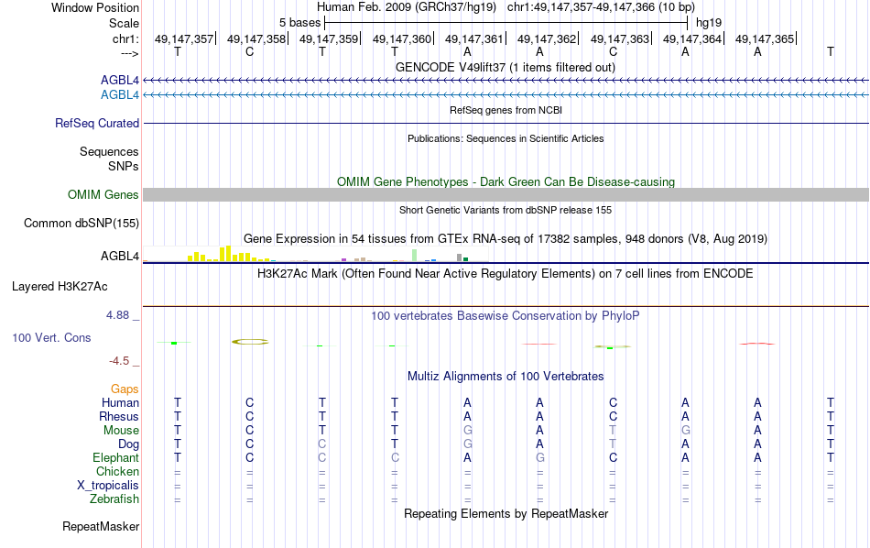Viewport: 870px width, 548px height.
Task: Open the RefSeq Curated track label
Action: pos(97,124)
